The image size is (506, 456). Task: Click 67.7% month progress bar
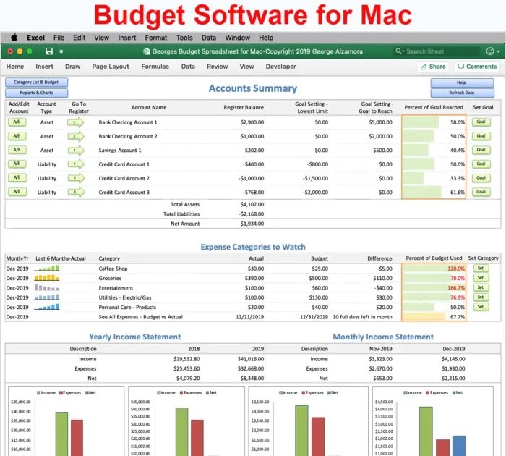click(434, 317)
